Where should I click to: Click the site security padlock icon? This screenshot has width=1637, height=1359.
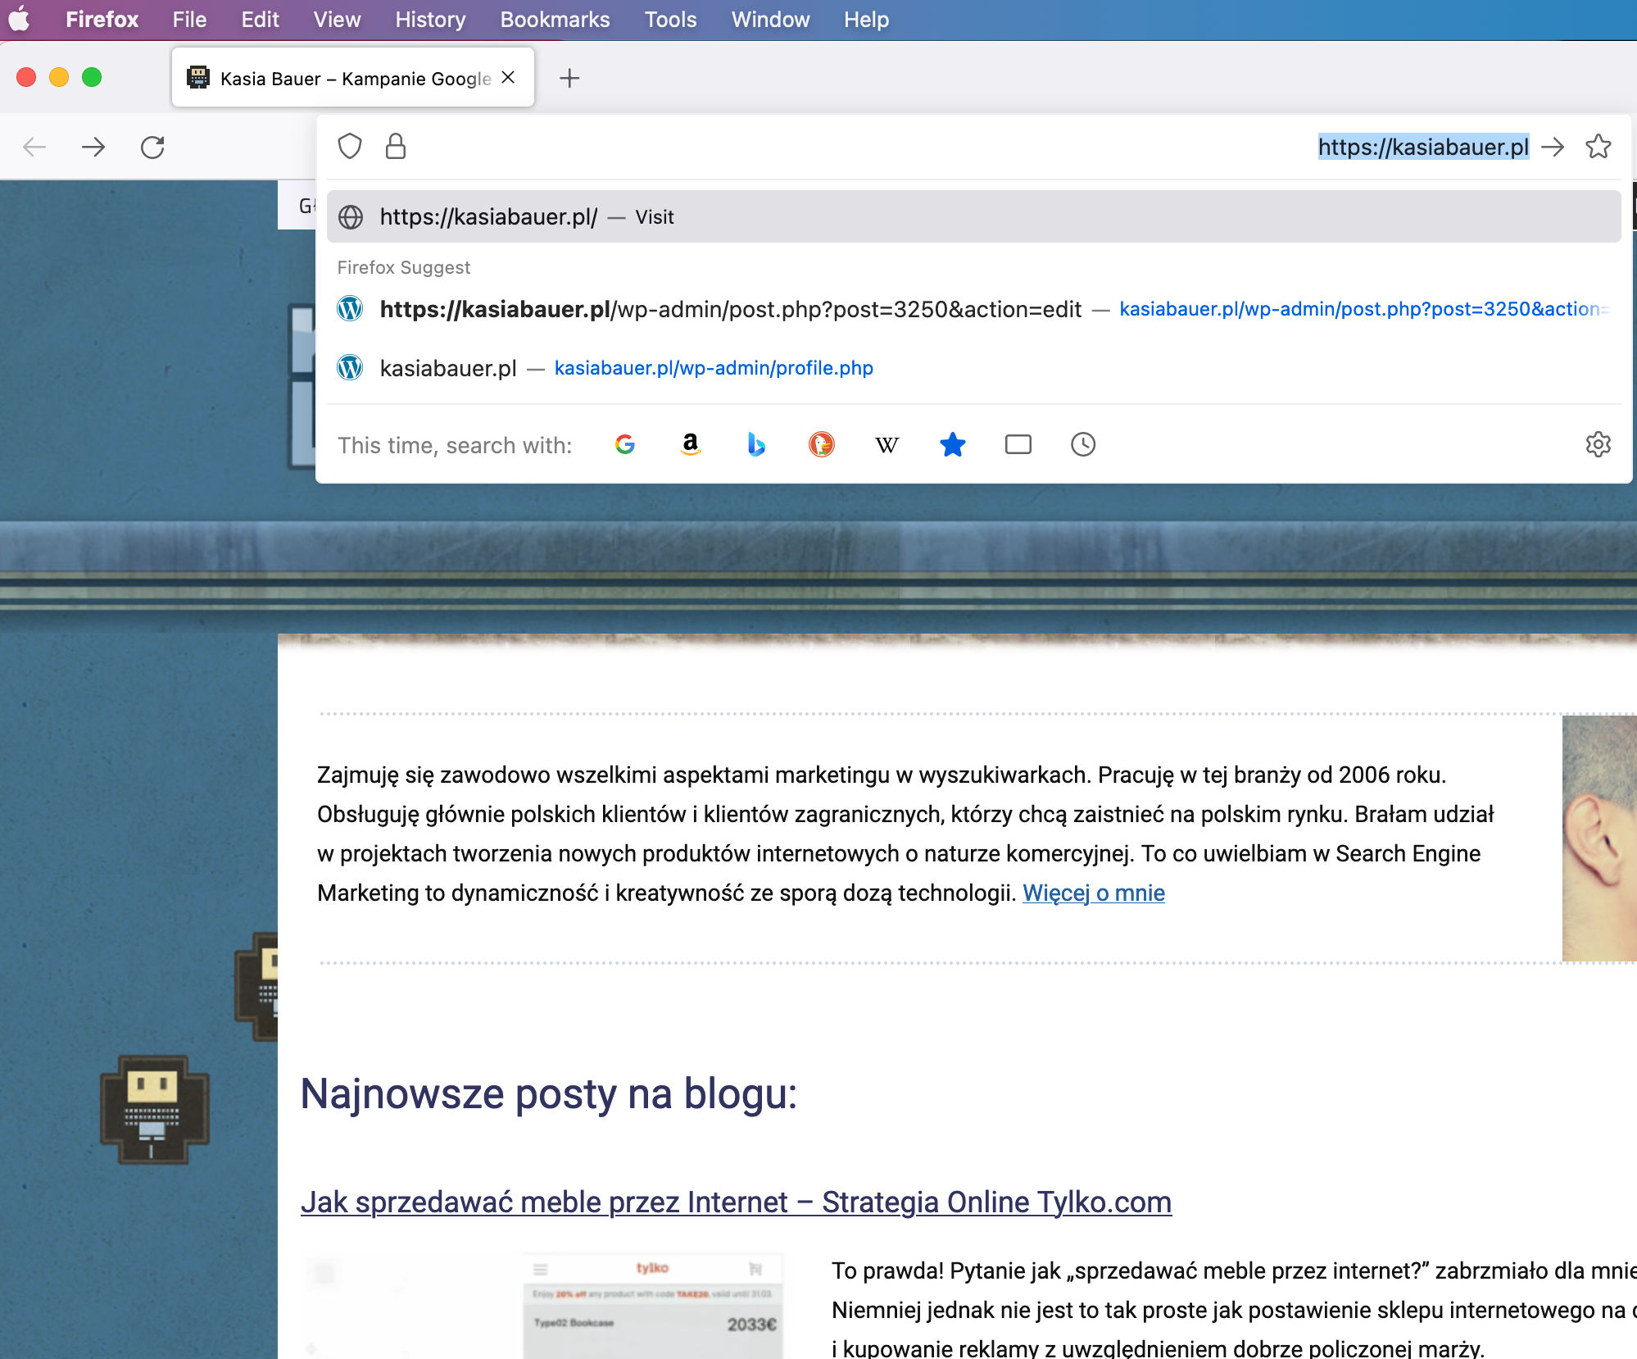(x=396, y=147)
